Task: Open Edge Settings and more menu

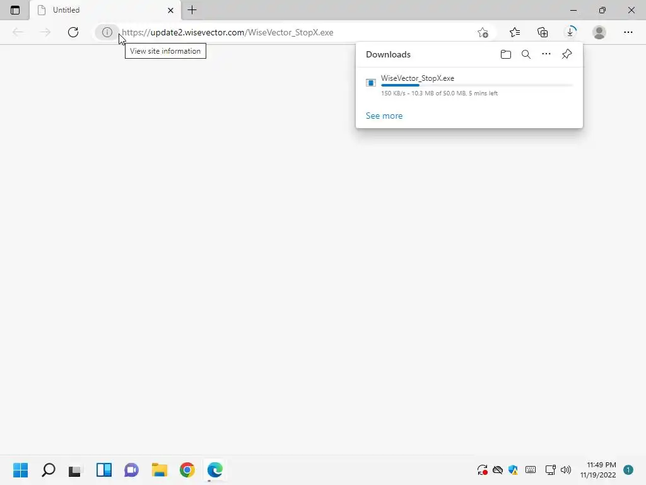Action: click(628, 32)
